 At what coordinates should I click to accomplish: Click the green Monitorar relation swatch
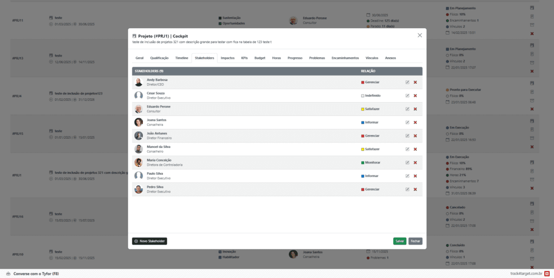(362, 162)
